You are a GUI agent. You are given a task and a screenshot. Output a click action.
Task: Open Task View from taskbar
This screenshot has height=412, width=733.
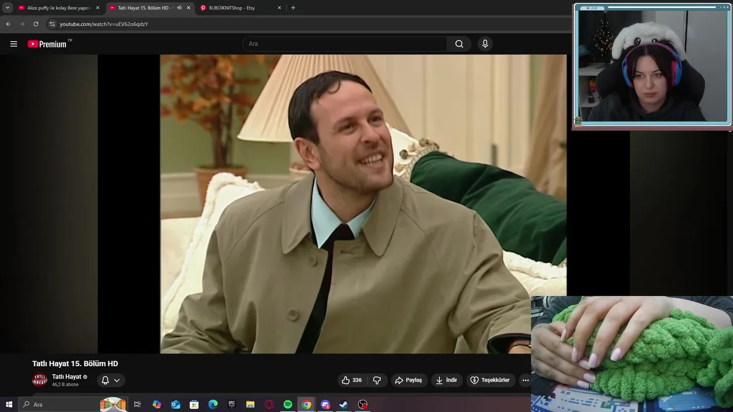click(137, 405)
